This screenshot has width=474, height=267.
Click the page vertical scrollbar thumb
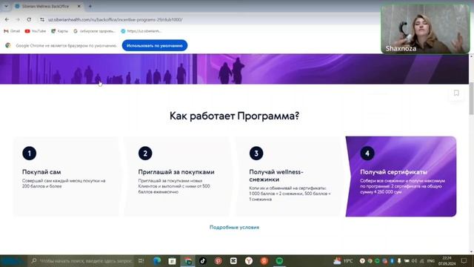(x=471, y=99)
